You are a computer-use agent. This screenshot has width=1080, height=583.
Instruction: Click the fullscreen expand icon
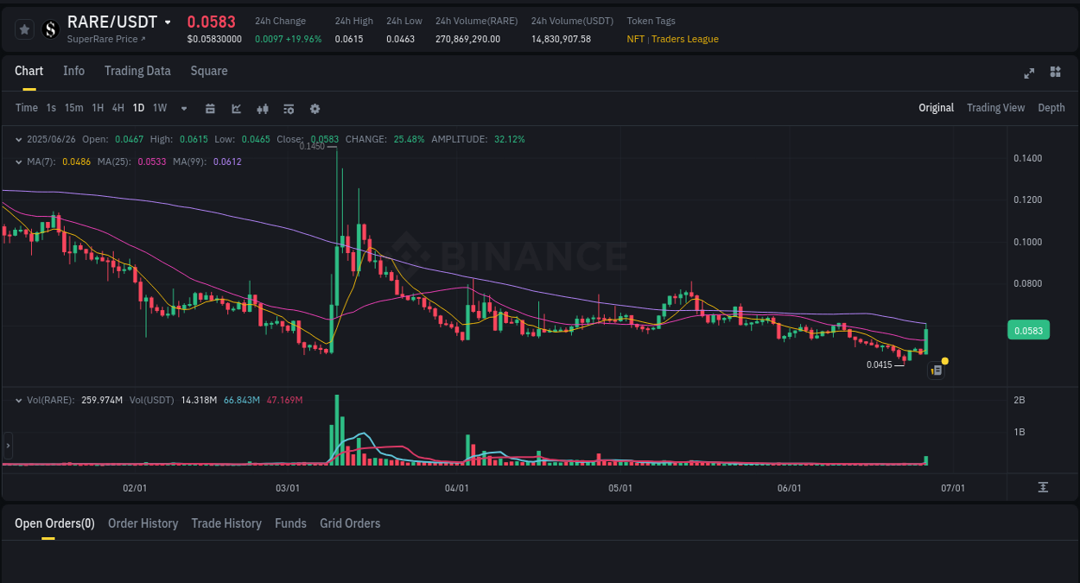tap(1029, 73)
